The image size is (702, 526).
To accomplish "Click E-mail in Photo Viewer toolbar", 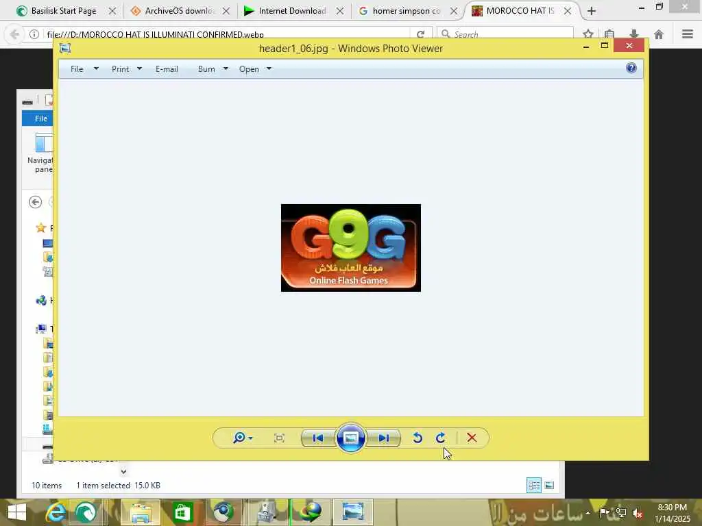I will [167, 69].
